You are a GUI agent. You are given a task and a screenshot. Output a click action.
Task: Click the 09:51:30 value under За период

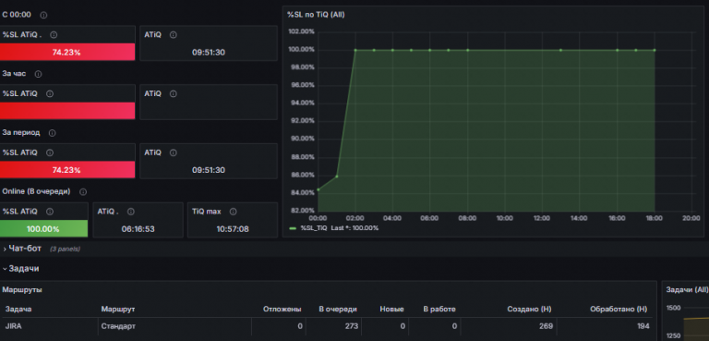pyautogui.click(x=209, y=170)
